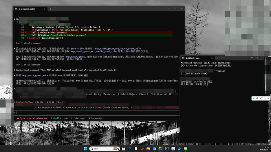The height and width of the screenshot is (152, 271).
Task: Click the 'Background command' completed line
Action: pos(66,70)
